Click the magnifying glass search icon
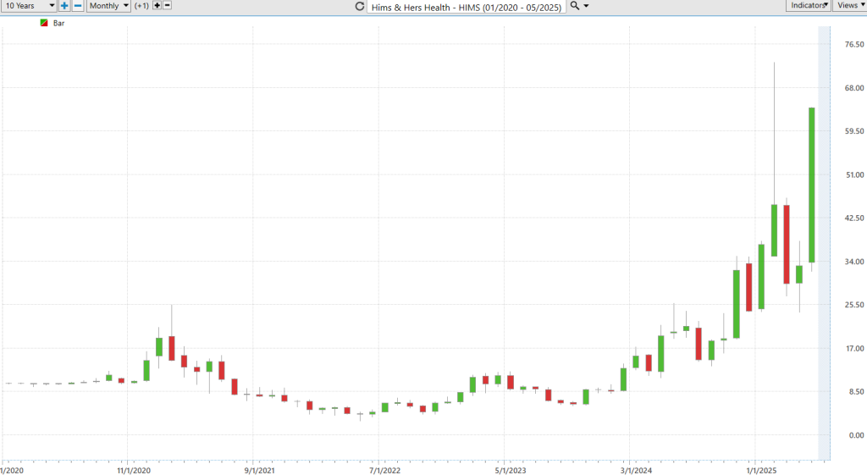The image size is (867, 475). coord(575,6)
